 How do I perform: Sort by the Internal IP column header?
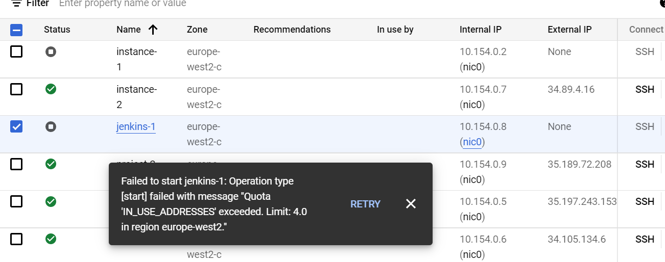pos(480,30)
